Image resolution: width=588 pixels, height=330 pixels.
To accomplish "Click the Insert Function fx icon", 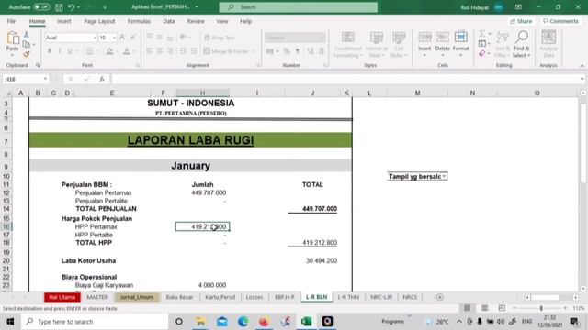I will tap(102, 79).
